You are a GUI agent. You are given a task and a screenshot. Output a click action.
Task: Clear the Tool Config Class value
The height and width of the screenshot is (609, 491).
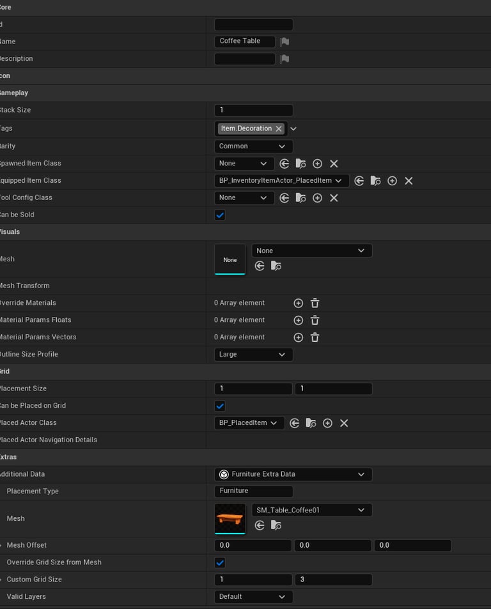click(x=334, y=198)
